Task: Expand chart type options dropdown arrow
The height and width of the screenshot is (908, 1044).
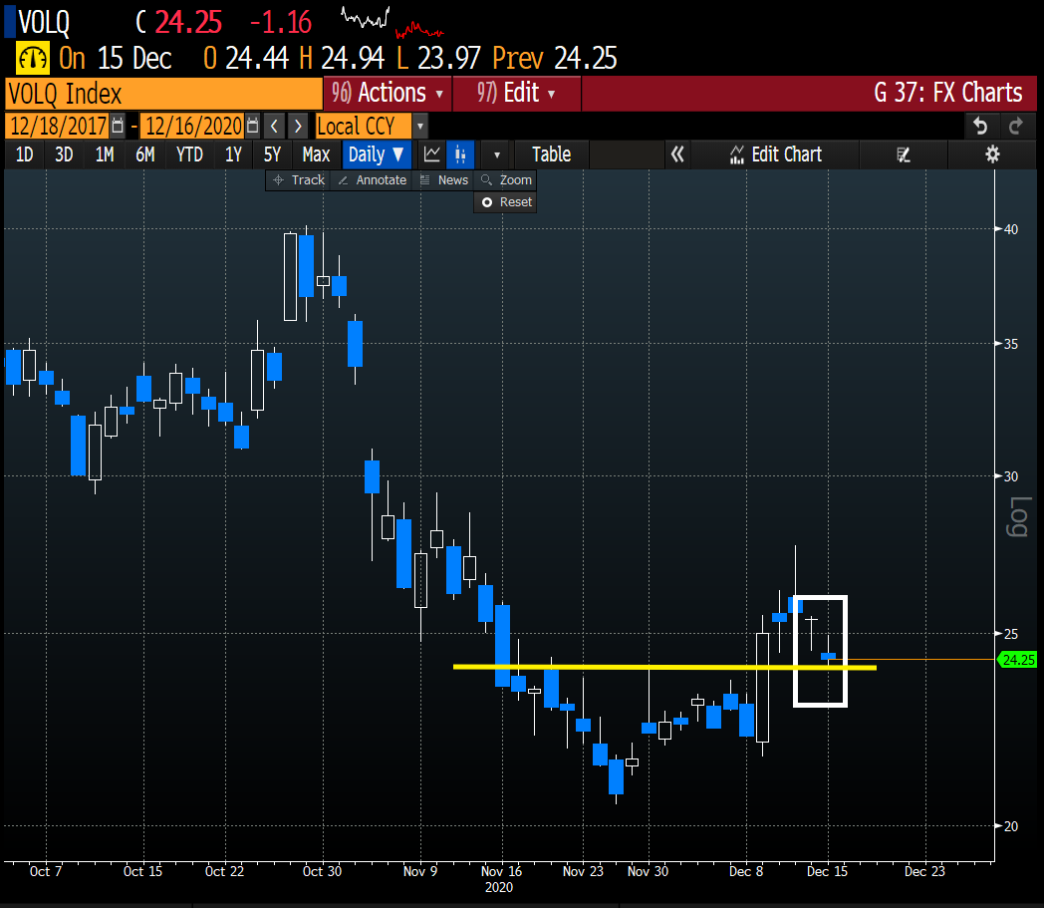Action: [x=497, y=154]
